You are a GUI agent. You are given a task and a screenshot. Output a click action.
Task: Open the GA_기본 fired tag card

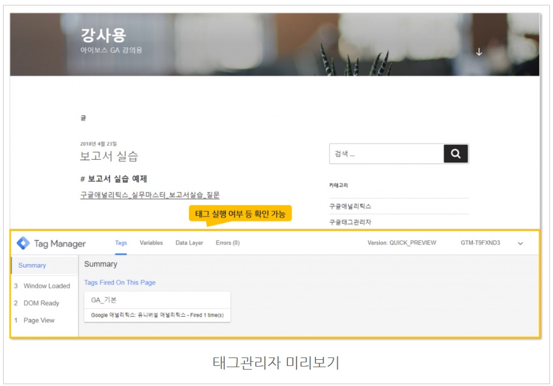[157, 306]
